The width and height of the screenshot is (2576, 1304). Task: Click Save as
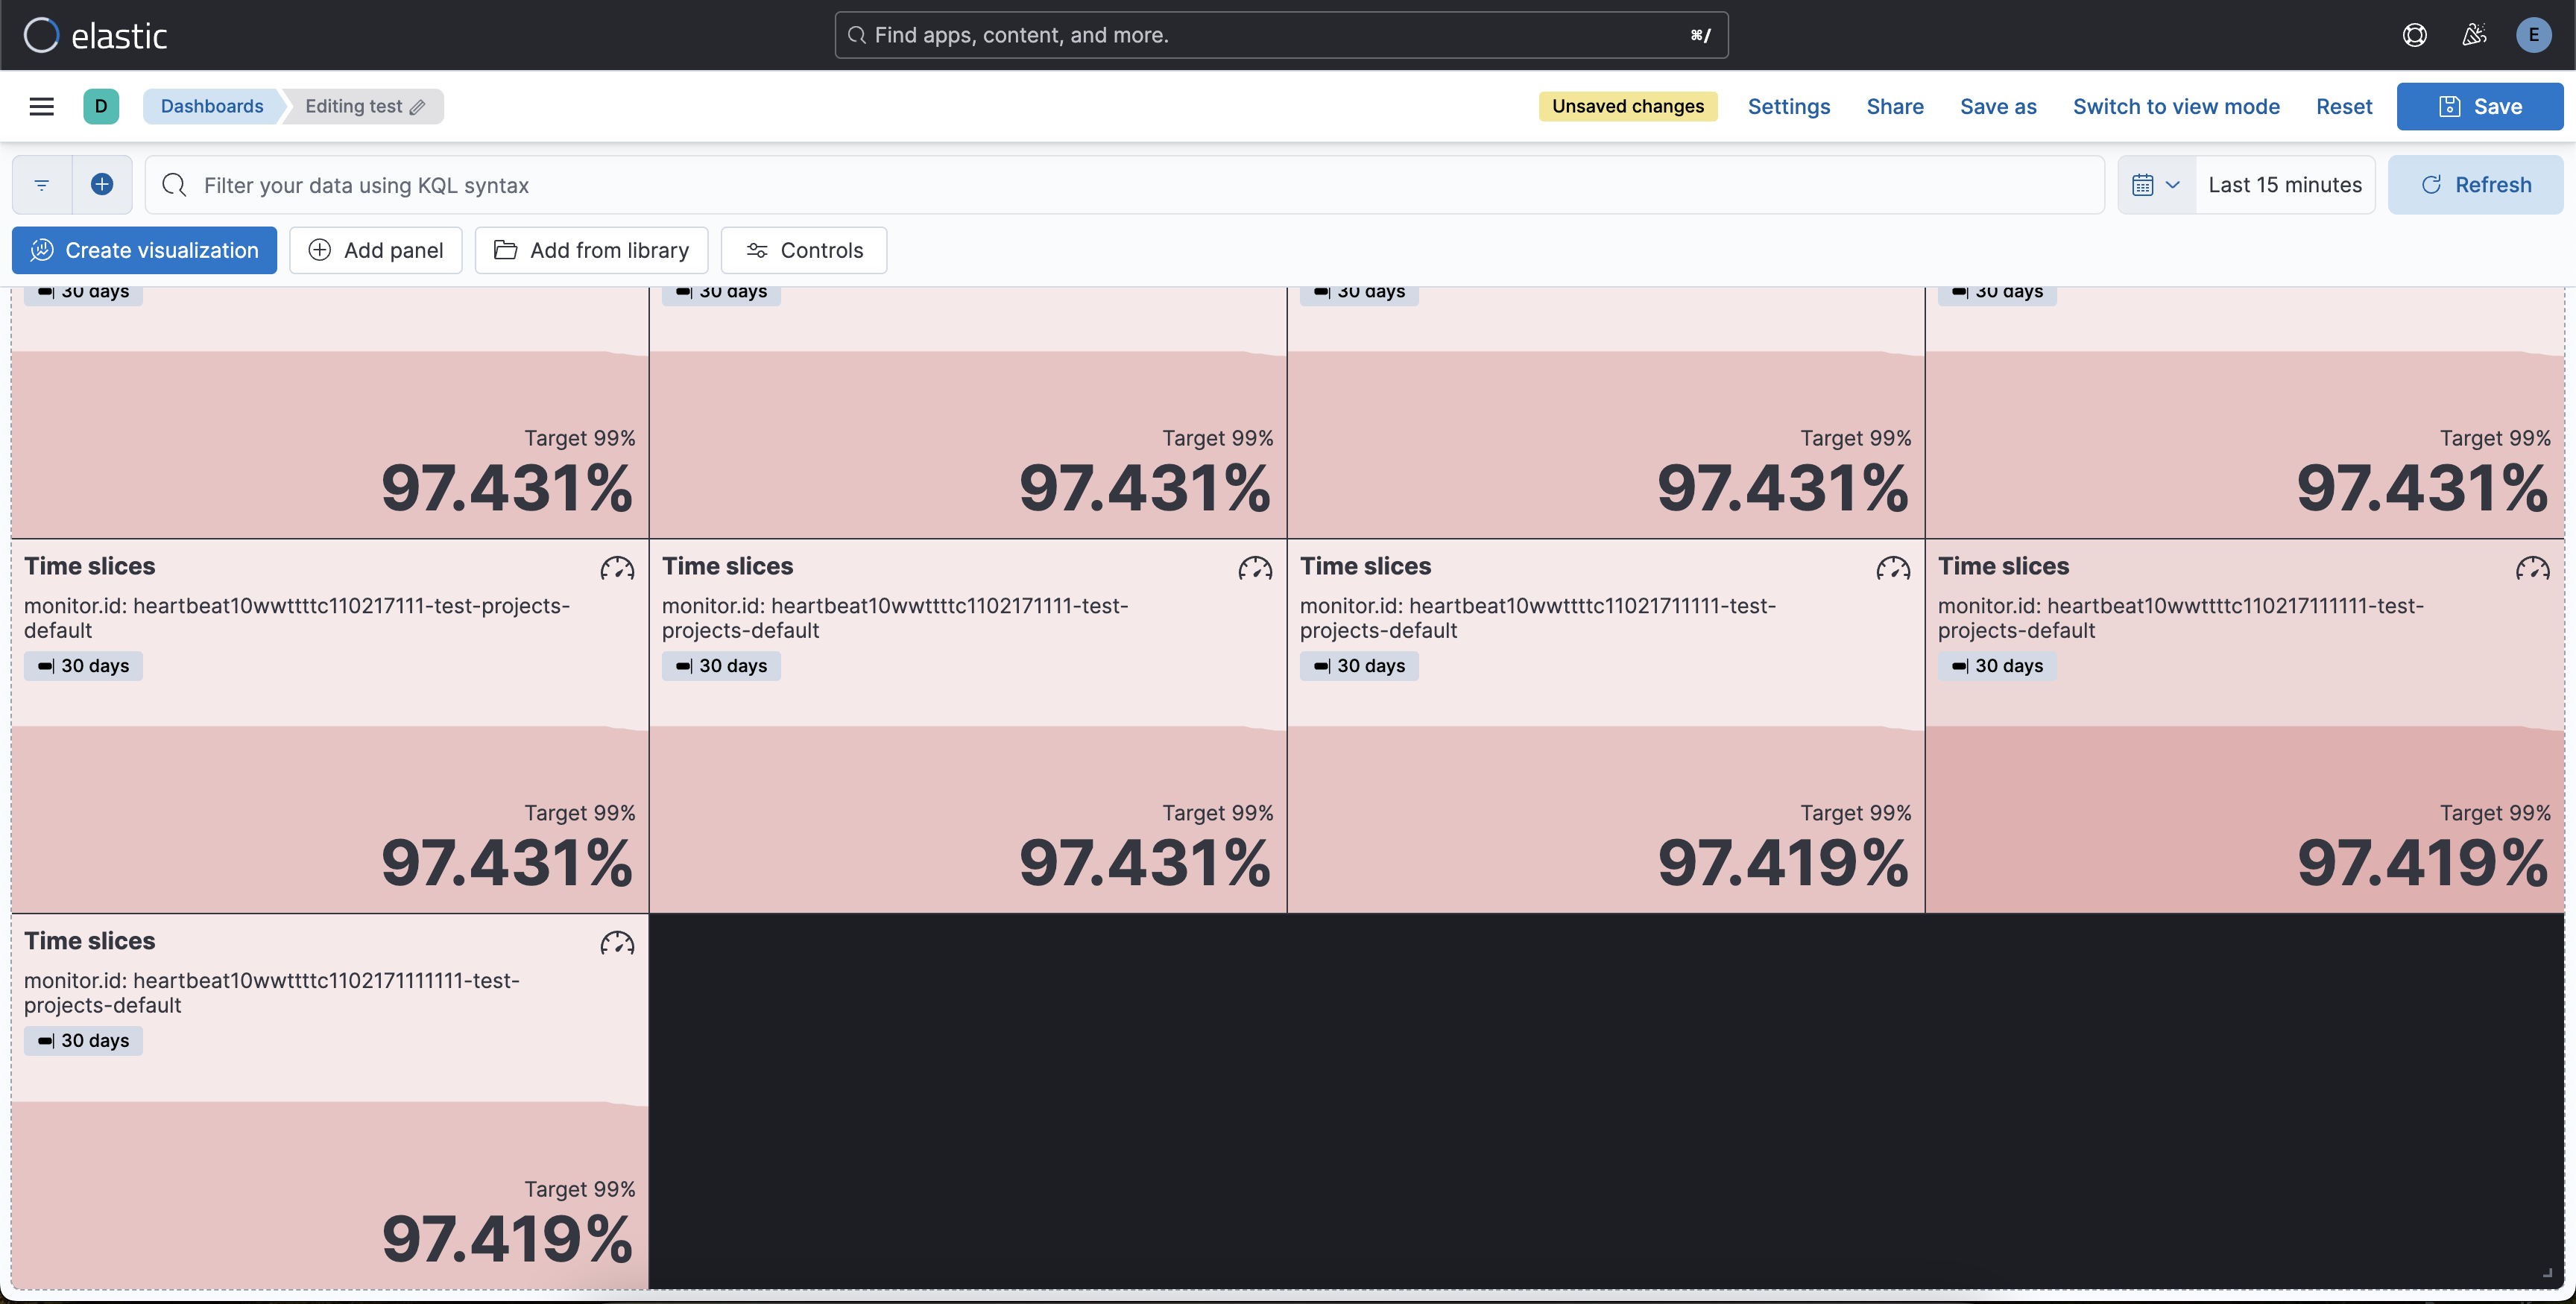tap(1997, 106)
